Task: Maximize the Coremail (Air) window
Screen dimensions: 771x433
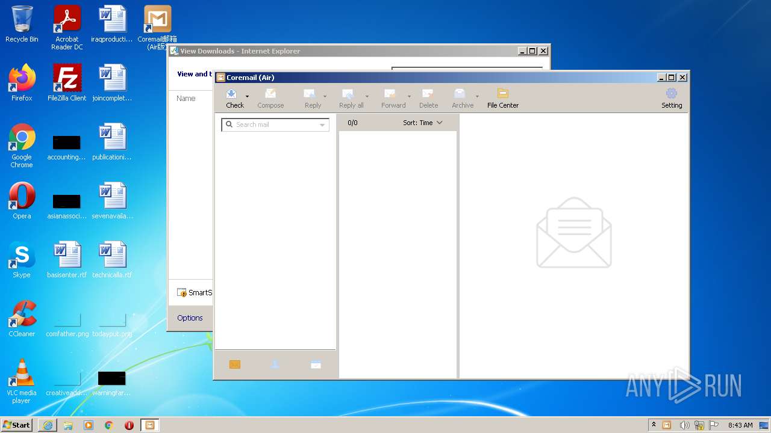Action: pyautogui.click(x=672, y=77)
